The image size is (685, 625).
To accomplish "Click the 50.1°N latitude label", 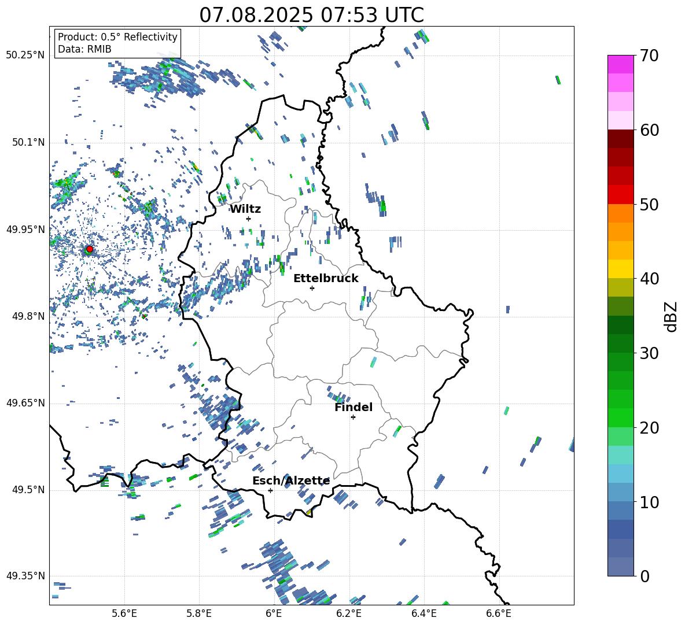I will (28, 143).
